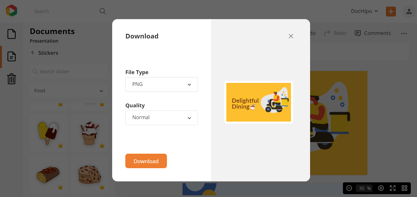The width and height of the screenshot is (417, 197).
Task: Expand the Food sticker category dropdown
Action: pyautogui.click(x=69, y=91)
